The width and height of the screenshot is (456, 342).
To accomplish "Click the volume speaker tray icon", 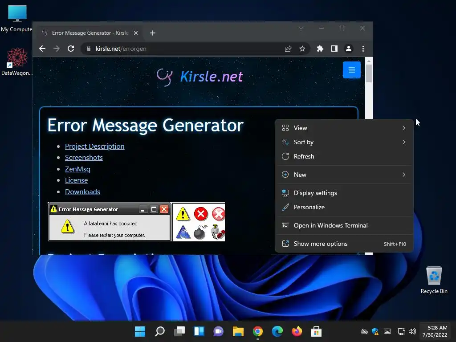I will [412, 331].
